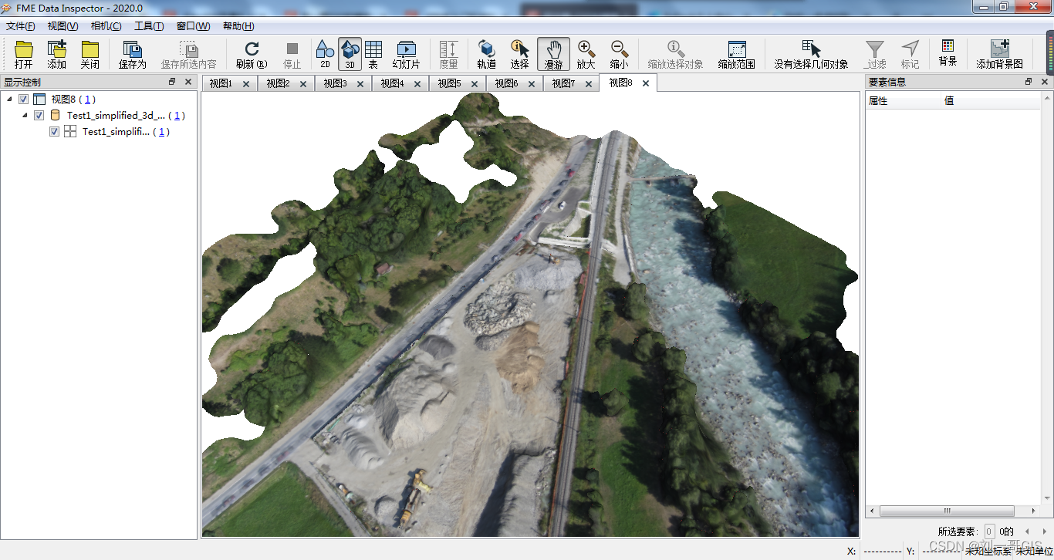Click the 刷新 (Refresh) icon

[252, 55]
